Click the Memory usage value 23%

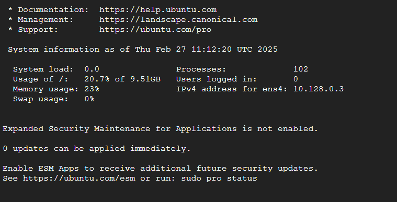pos(92,89)
